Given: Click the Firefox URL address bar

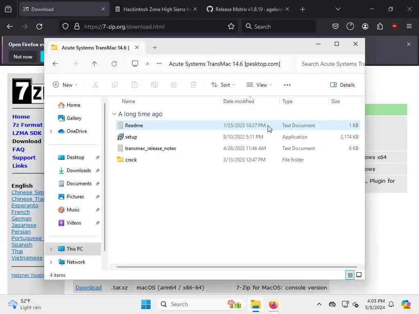Looking at the screenshot, I should pyautogui.click(x=147, y=27).
